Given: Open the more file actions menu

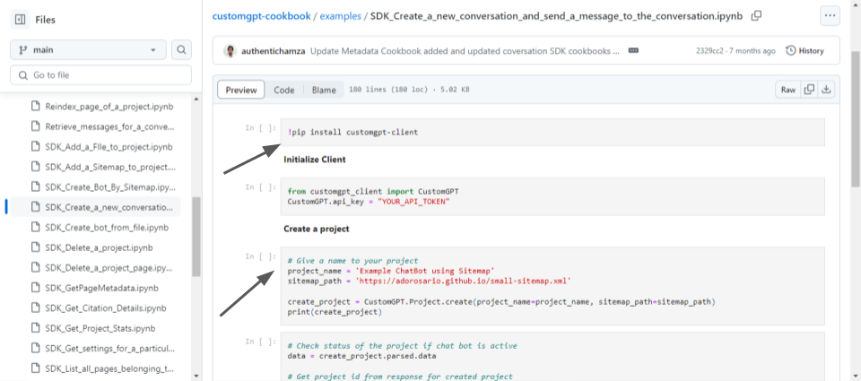Looking at the screenshot, I should pos(830,16).
